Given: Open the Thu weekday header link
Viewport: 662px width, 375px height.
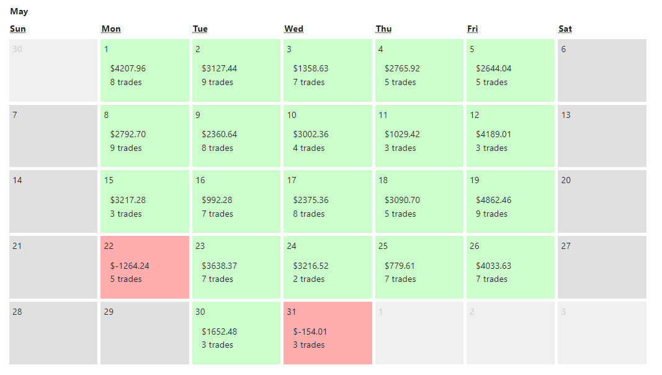Looking at the screenshot, I should pyautogui.click(x=383, y=29).
